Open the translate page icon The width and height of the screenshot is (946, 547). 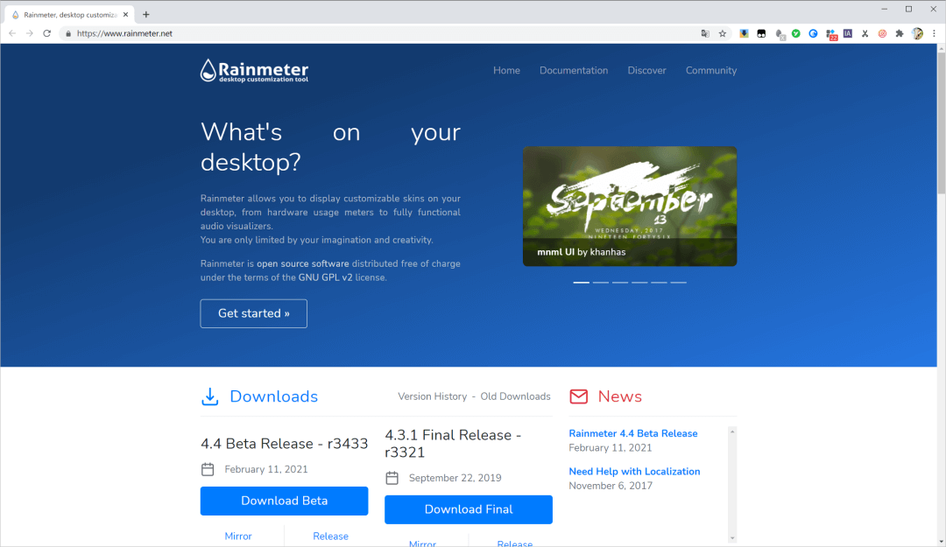tap(704, 34)
